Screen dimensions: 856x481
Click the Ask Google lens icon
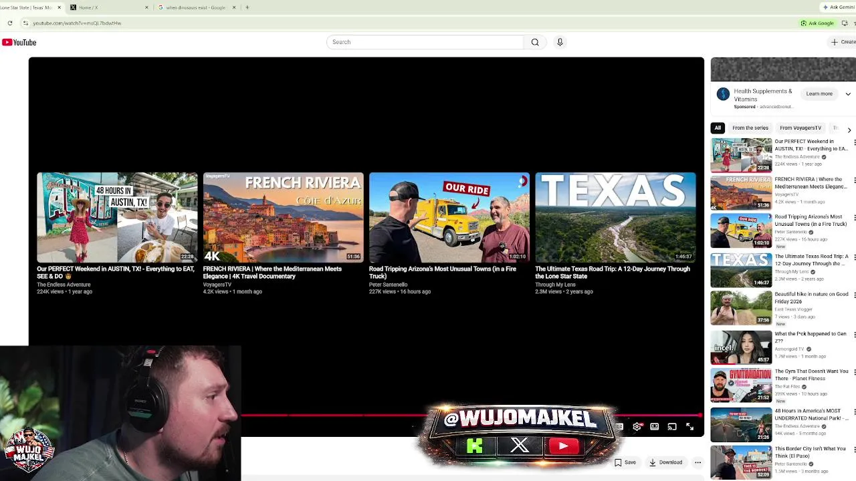point(804,23)
